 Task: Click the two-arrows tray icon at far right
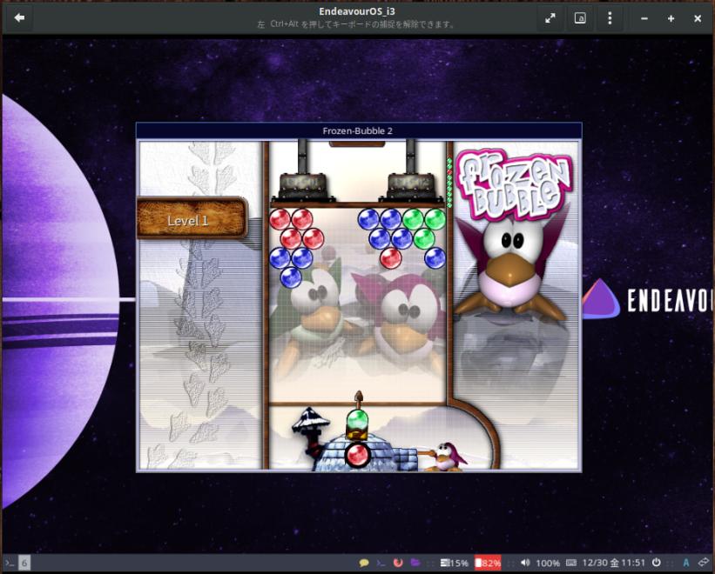tap(704, 563)
